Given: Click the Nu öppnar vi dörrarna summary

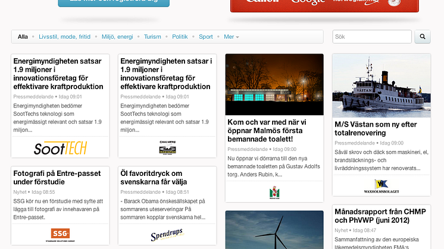Looking at the screenshot, I should tap(274, 166).
